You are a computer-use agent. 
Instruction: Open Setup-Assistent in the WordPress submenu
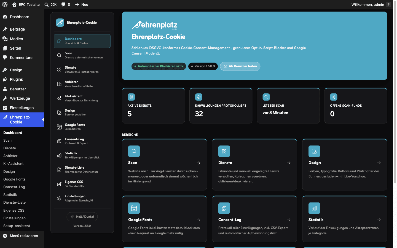17,226
